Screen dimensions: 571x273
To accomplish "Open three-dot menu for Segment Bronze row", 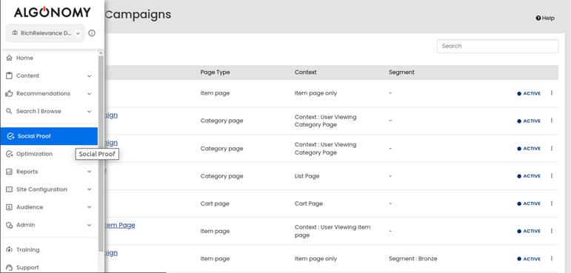I will coord(551,258).
